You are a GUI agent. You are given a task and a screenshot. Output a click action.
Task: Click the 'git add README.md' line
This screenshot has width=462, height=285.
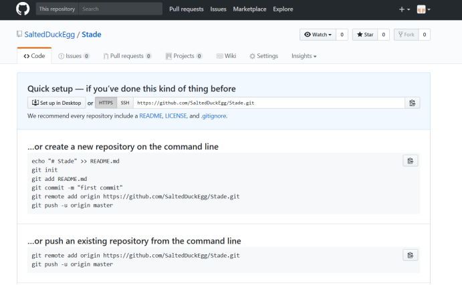tap(60, 179)
